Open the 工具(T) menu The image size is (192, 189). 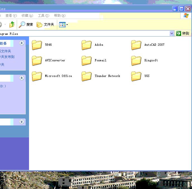[44, 16]
